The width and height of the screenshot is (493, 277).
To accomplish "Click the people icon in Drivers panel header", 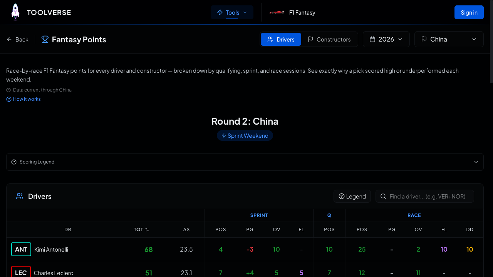I will pos(20,196).
